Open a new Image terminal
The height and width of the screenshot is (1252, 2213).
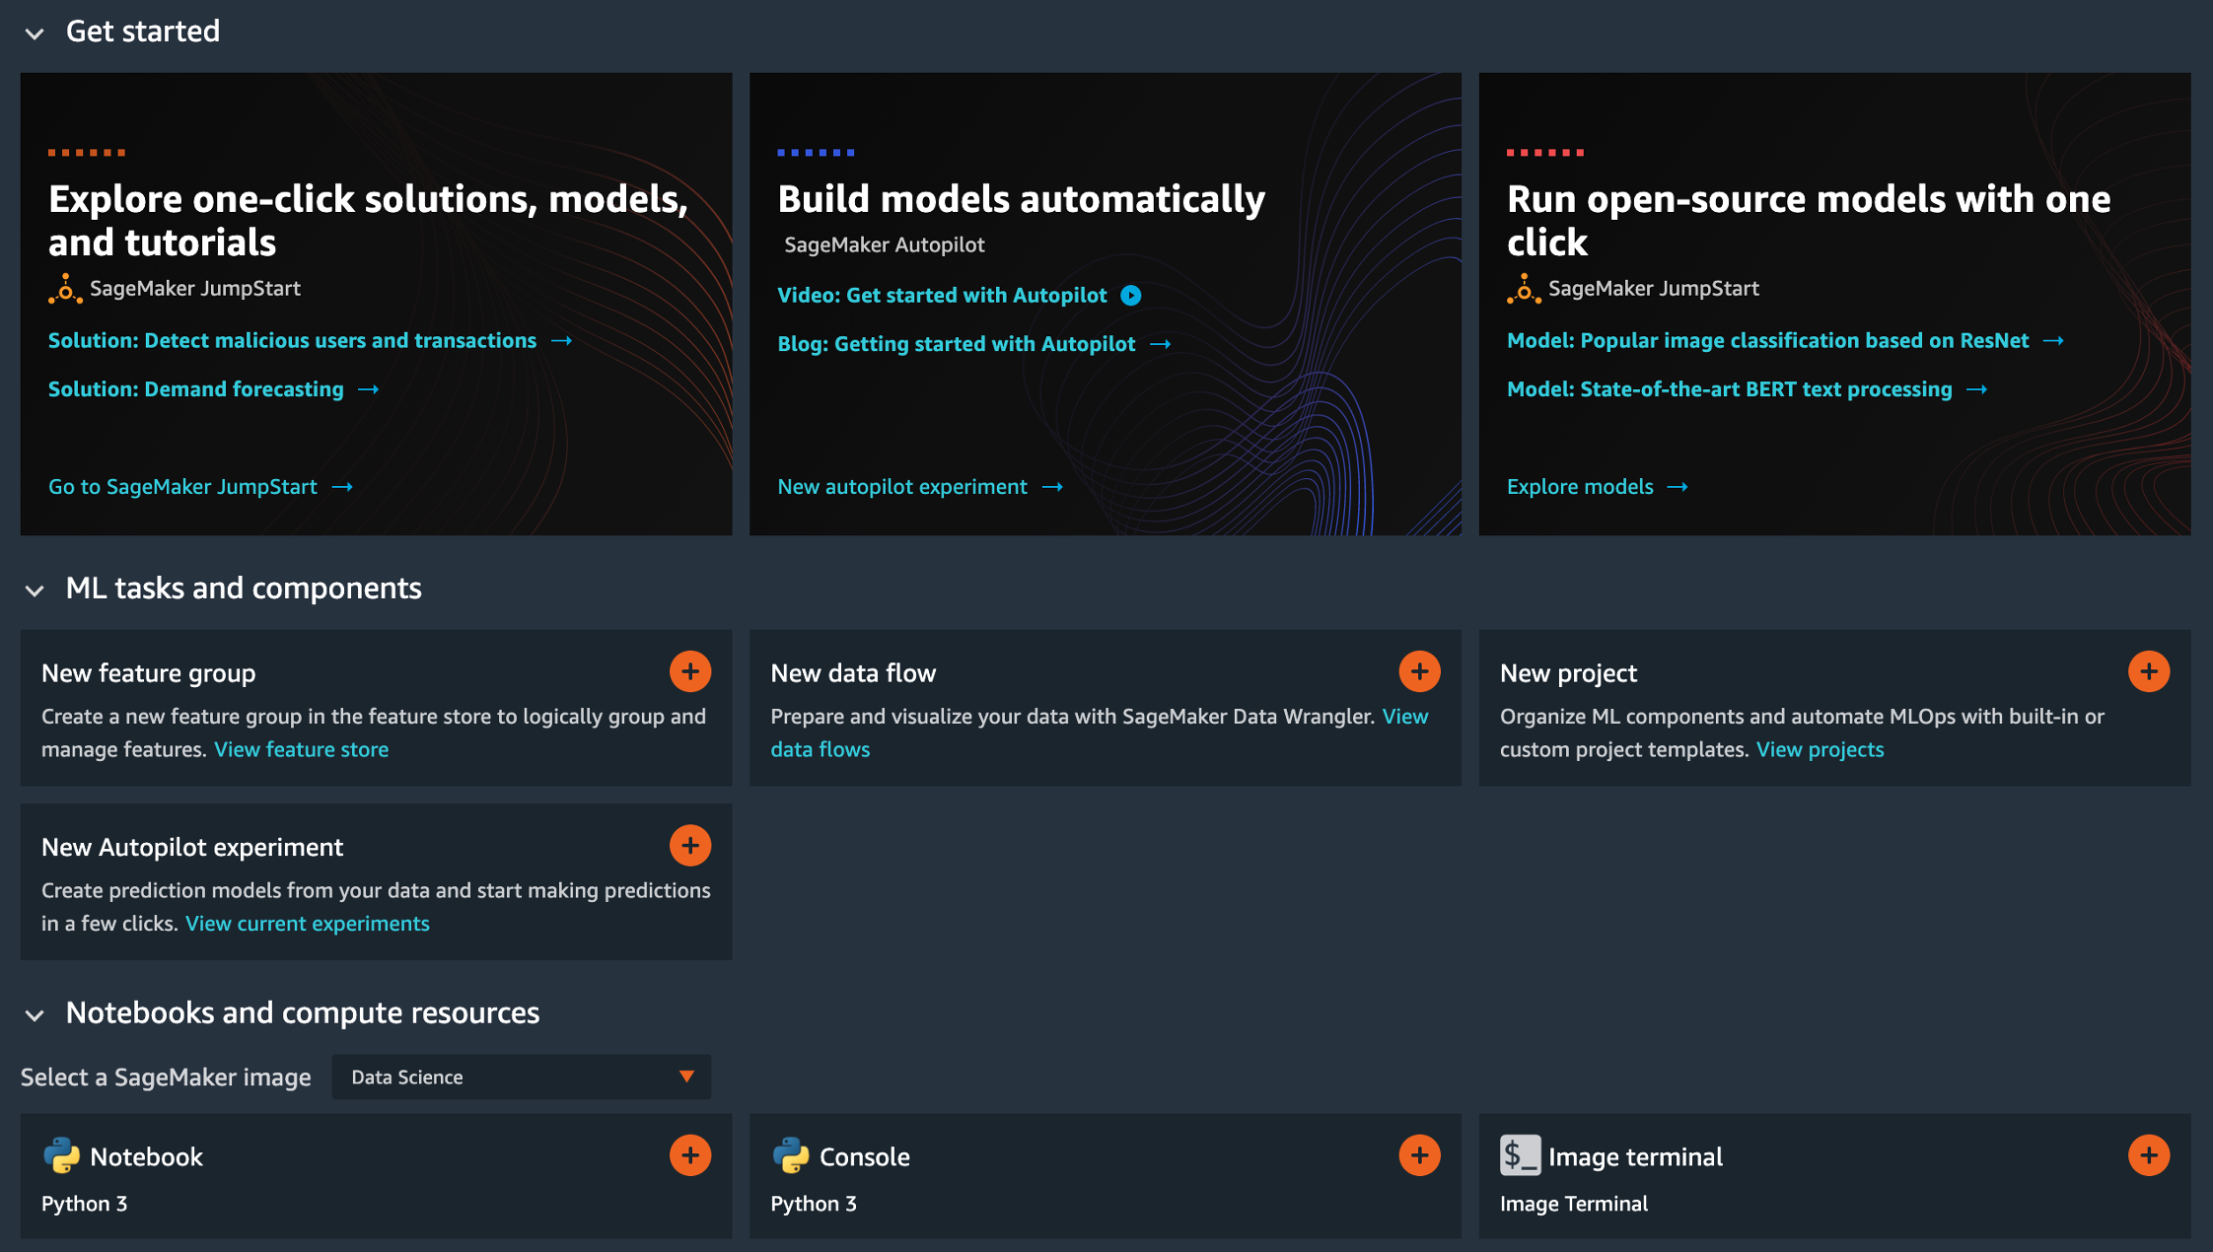pos(2148,1155)
